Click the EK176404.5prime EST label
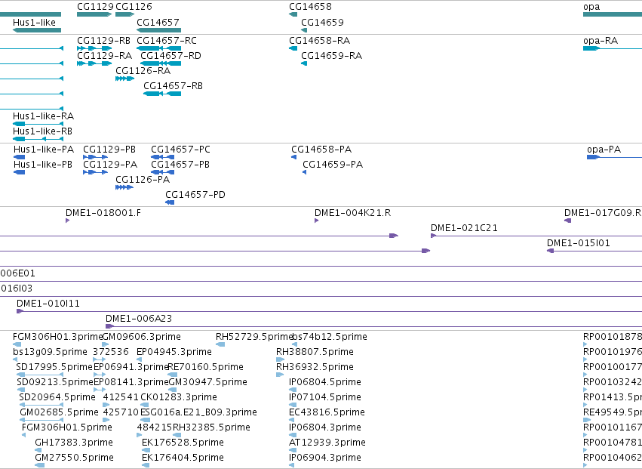Image resolution: width=642 pixels, height=469 pixels. [x=183, y=458]
